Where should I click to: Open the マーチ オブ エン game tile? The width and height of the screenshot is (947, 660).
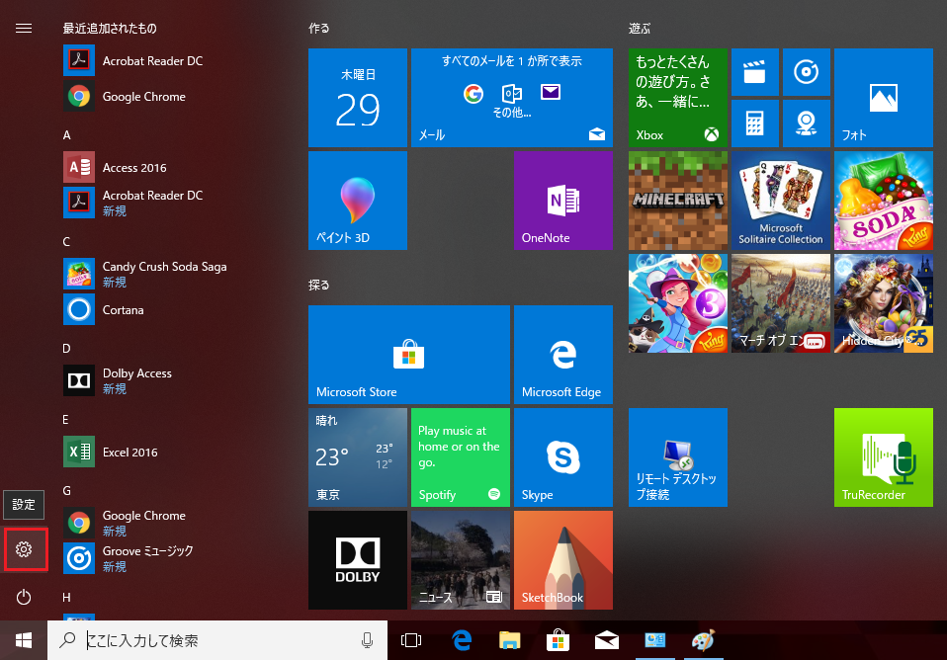780,303
